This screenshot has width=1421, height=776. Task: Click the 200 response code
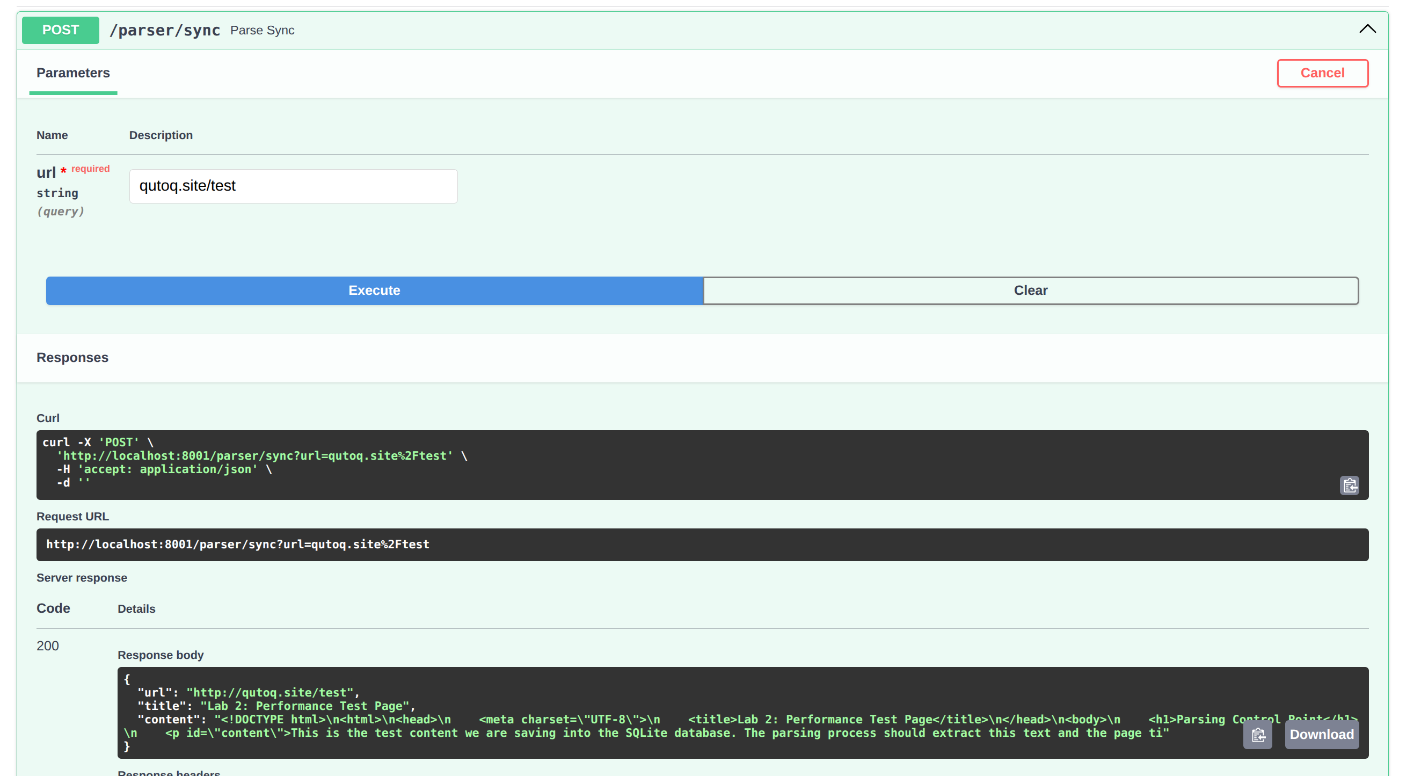(x=47, y=646)
